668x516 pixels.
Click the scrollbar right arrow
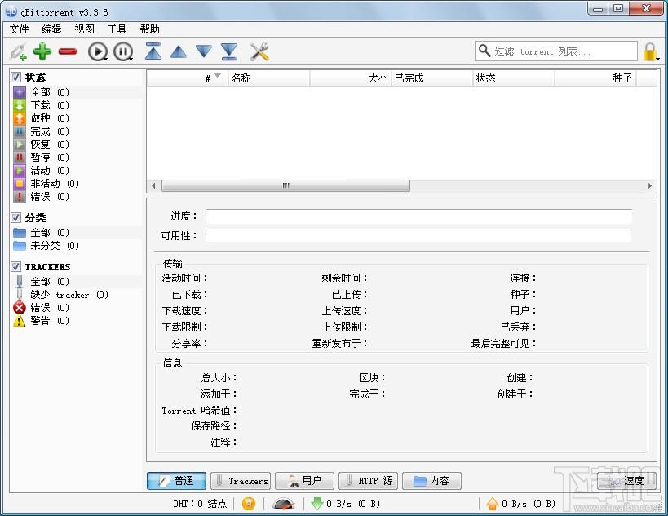coord(650,185)
